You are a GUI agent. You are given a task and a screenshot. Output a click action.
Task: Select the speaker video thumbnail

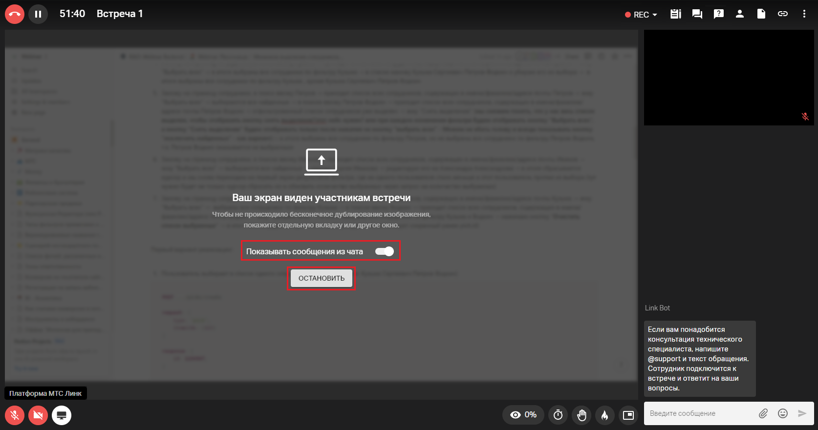(729, 78)
